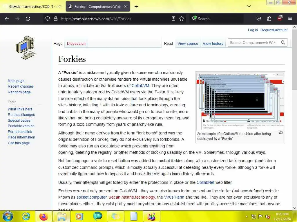This screenshot has width=297, height=222.
Task: Click the taskbar clock showing 8:20 PM
Action: pos(282,216)
